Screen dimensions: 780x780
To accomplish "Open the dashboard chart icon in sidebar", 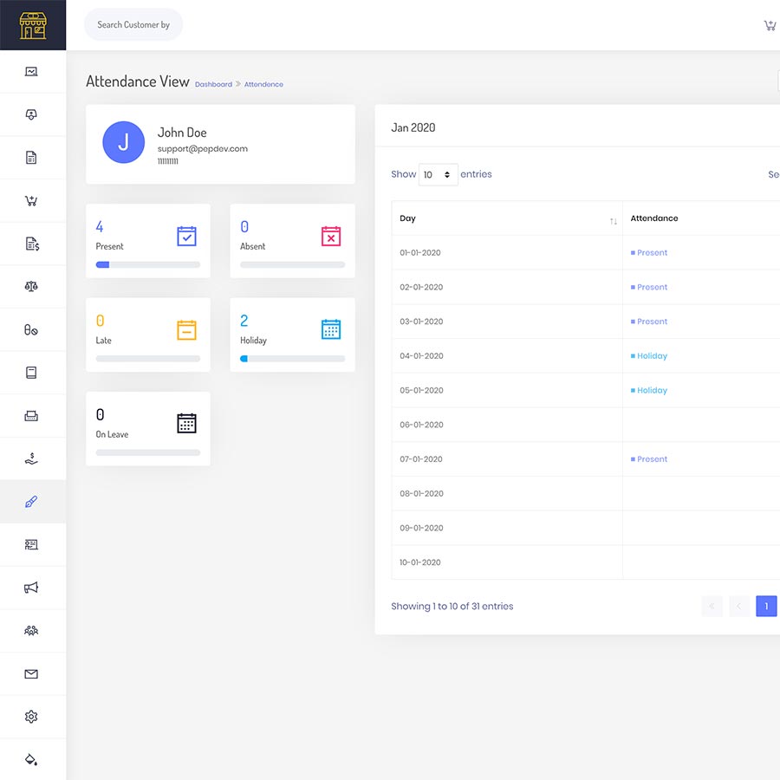I will (x=31, y=72).
